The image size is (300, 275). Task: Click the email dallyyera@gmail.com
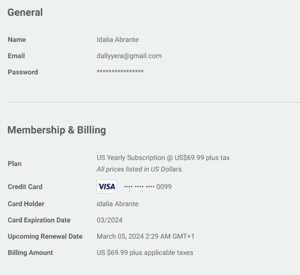click(129, 56)
